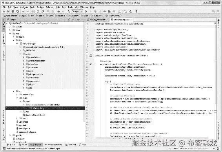Image resolution: width=222 pixels, height=152 pixels.
Task: Undo the last action via toolbar arrow
Action: pos(24,11)
